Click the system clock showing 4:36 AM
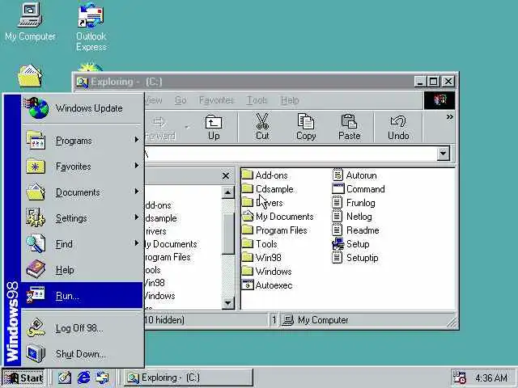Screen dimensions: 518x388 (491, 377)
